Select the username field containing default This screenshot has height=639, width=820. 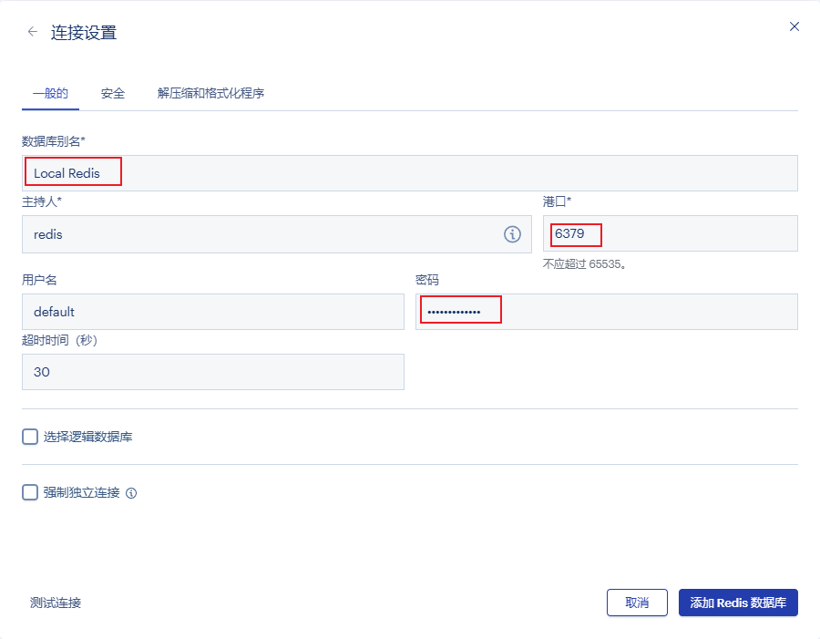click(x=212, y=312)
